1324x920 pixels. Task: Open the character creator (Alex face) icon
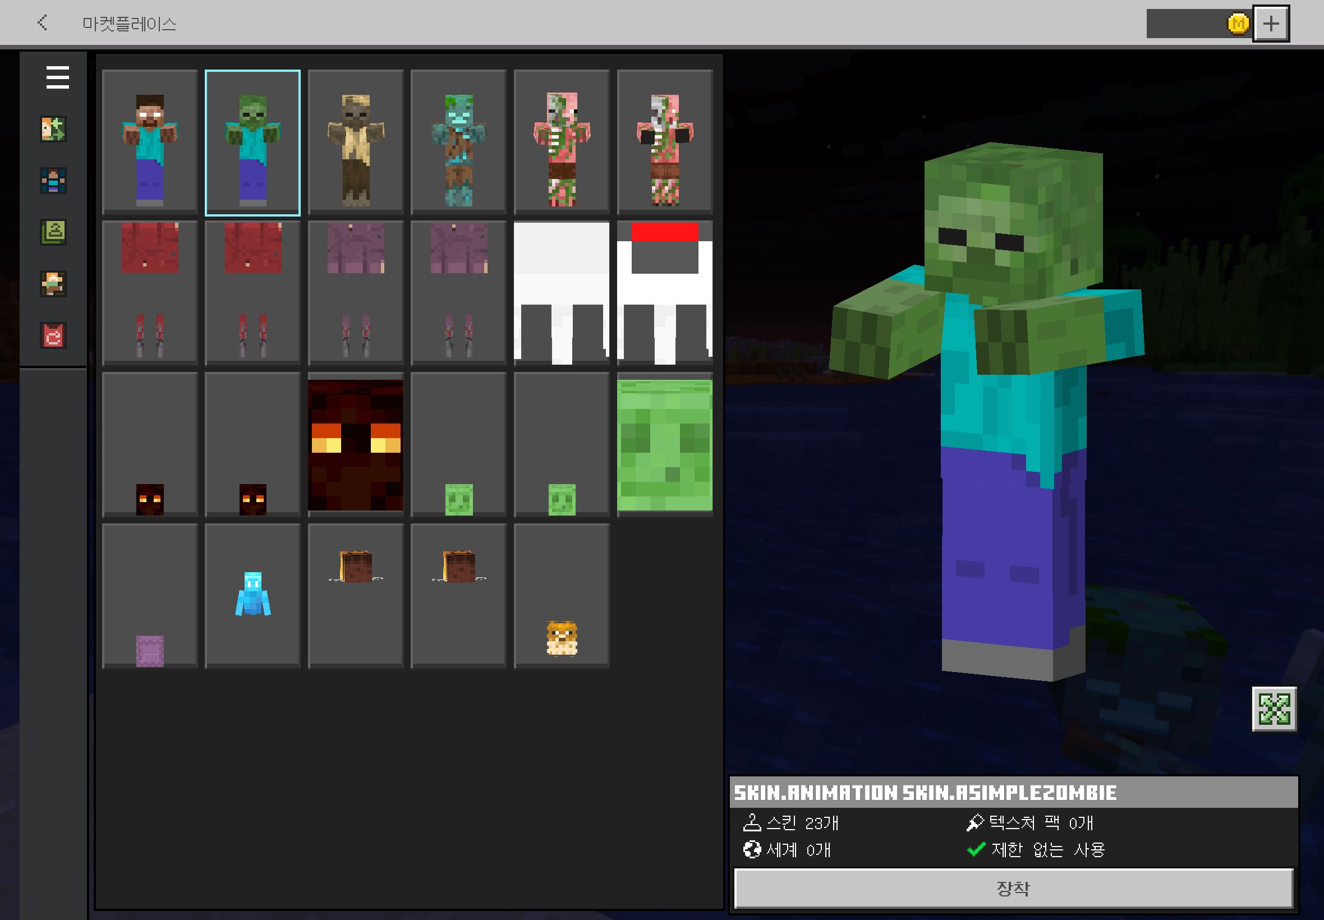[x=53, y=129]
